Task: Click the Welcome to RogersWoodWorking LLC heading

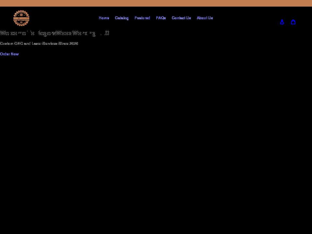Action: click(x=55, y=33)
